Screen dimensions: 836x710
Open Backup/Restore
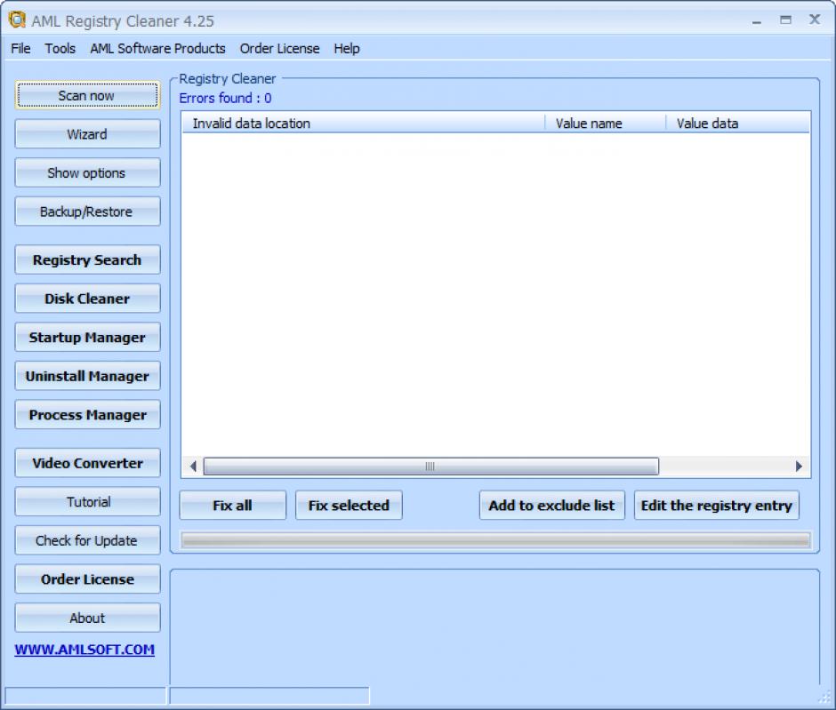(x=87, y=211)
